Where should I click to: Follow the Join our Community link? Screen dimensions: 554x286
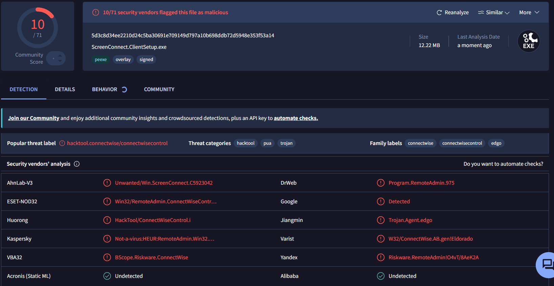point(34,118)
